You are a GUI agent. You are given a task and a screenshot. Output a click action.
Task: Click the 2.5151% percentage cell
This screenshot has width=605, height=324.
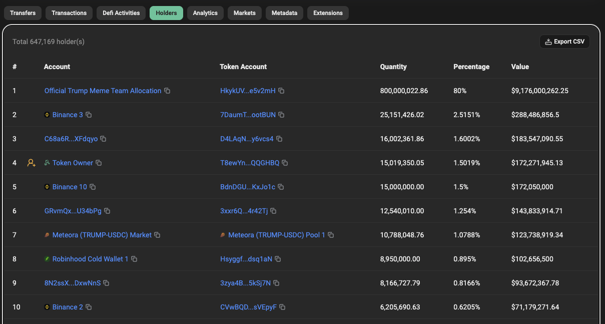pyautogui.click(x=466, y=115)
